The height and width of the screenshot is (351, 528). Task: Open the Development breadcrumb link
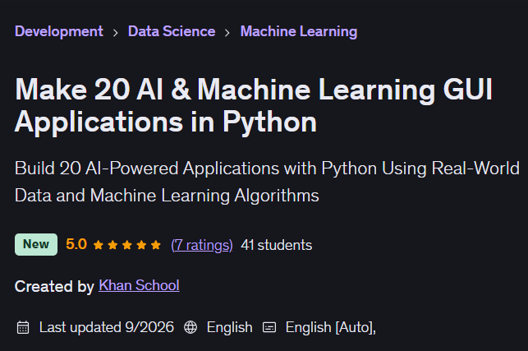tap(59, 31)
